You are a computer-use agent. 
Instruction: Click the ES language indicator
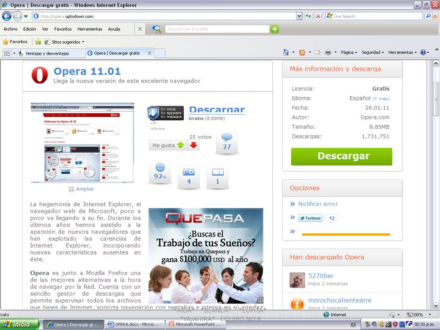pos(353,324)
